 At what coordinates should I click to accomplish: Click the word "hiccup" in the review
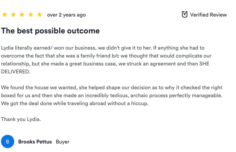pyautogui.click(x=139, y=103)
